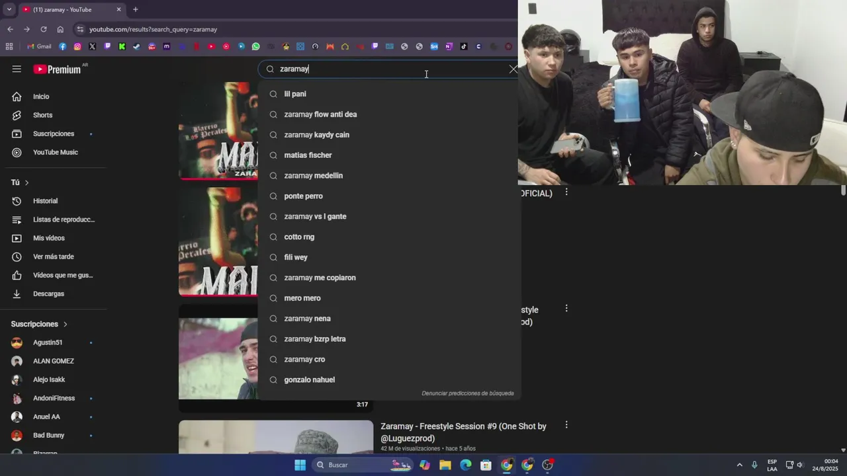Viewport: 847px width, 476px height.
Task: Open the Instagram bookmark icon
Action: point(77,46)
